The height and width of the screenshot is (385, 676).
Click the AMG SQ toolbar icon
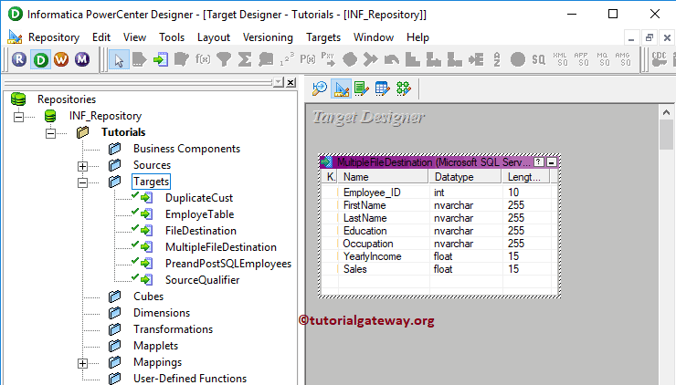click(622, 59)
